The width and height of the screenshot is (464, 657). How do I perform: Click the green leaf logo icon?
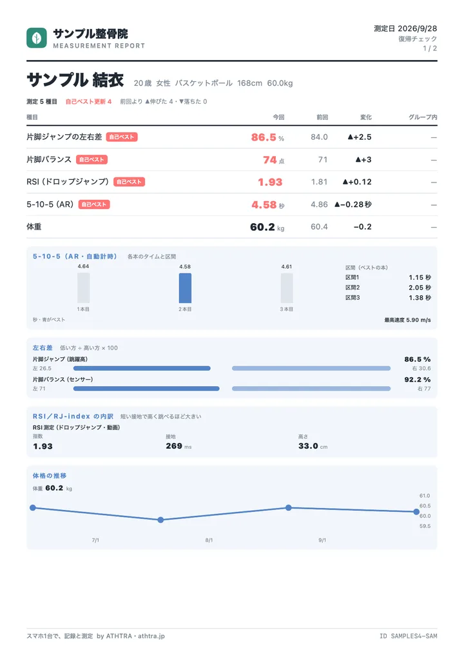pyautogui.click(x=37, y=38)
